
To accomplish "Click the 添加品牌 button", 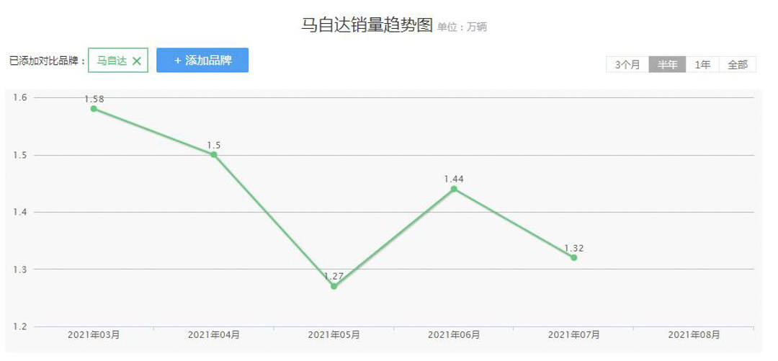I will pyautogui.click(x=202, y=60).
